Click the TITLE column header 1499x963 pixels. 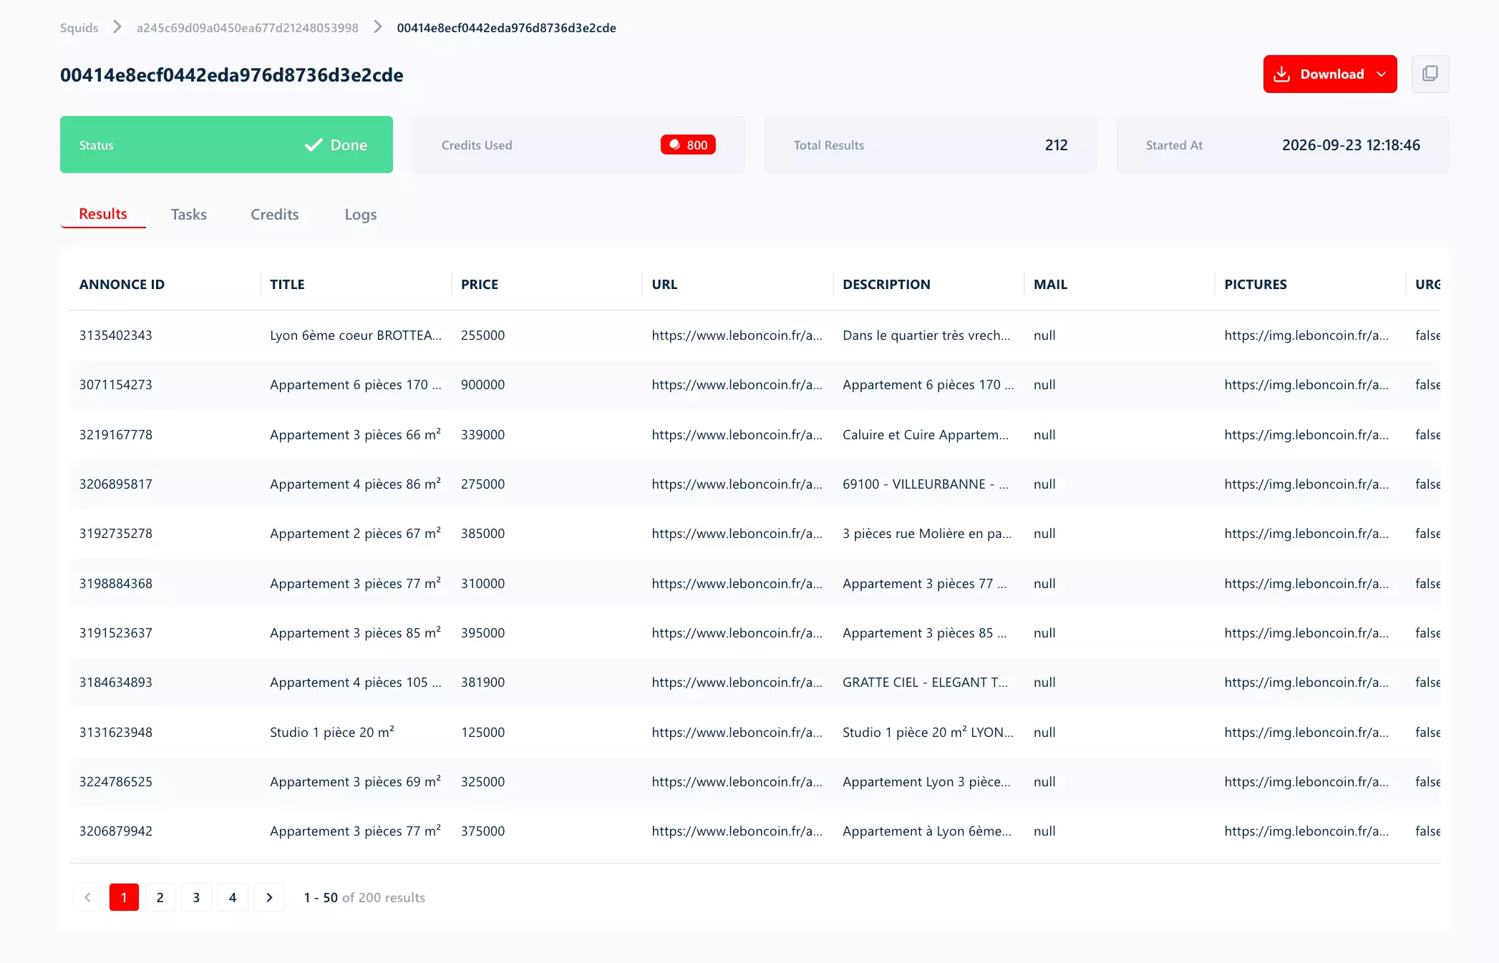tap(288, 284)
